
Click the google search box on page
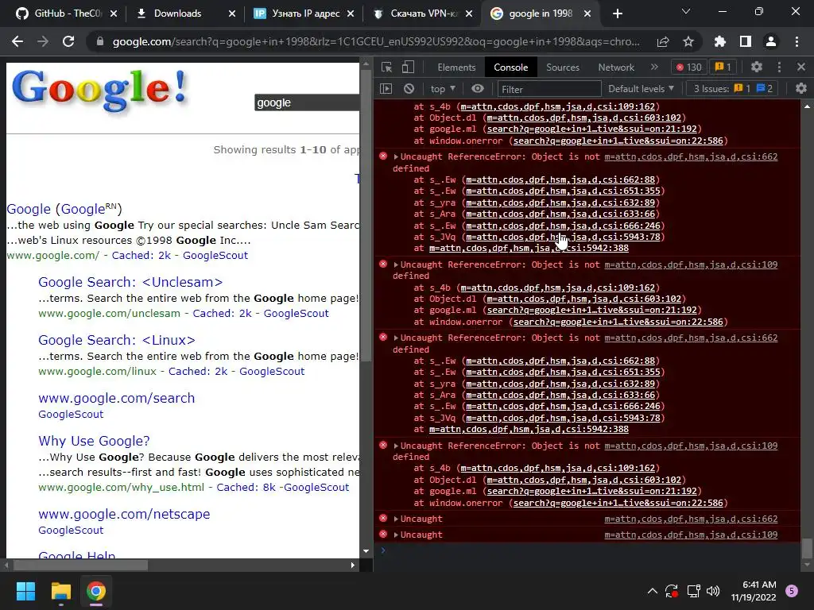click(x=307, y=102)
